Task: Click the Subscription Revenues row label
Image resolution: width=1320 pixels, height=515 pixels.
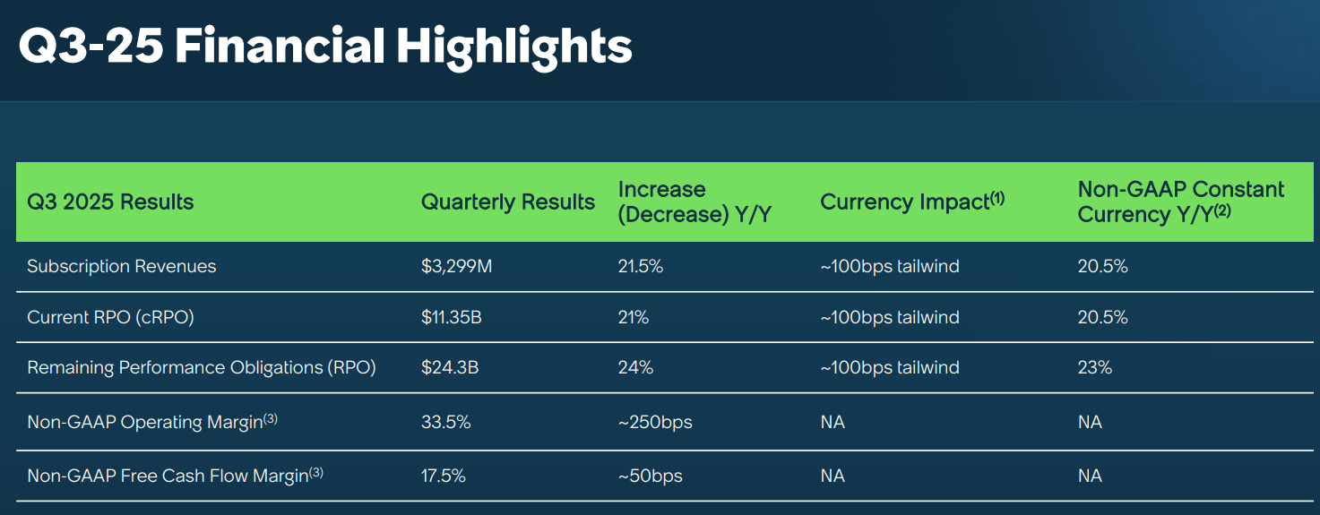Action: [122, 266]
